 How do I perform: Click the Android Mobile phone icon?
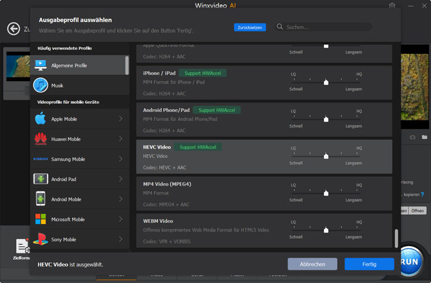(x=41, y=199)
